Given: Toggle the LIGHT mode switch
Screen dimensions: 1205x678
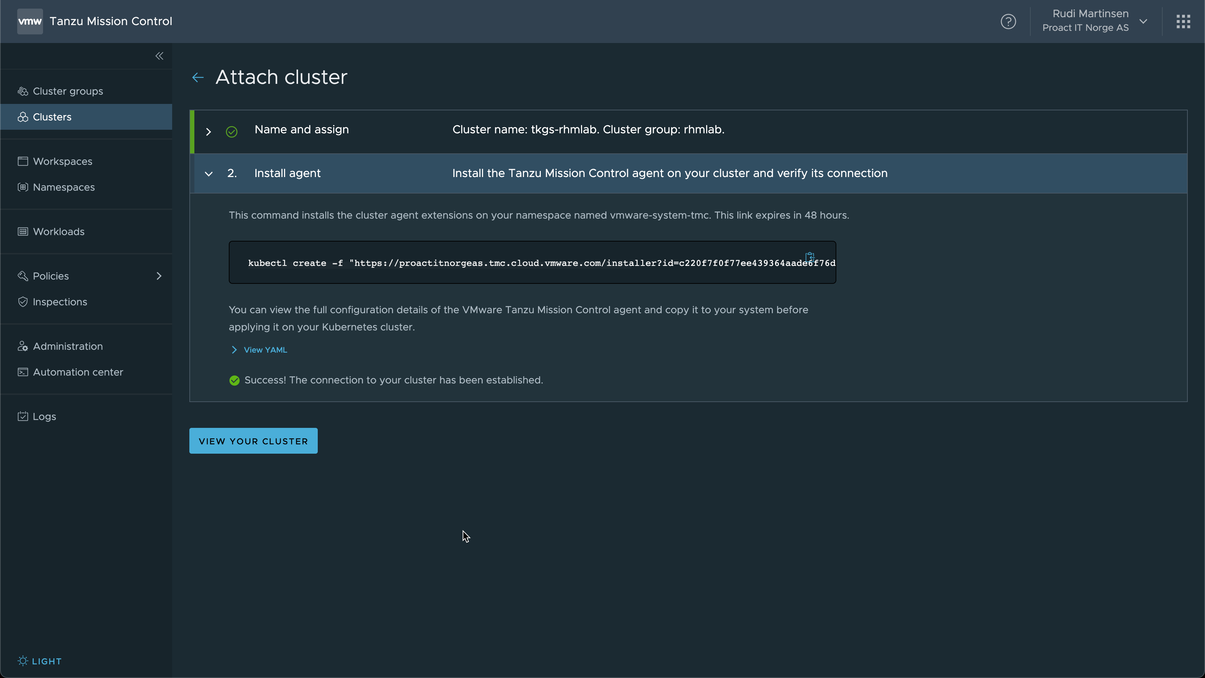Looking at the screenshot, I should [39, 661].
